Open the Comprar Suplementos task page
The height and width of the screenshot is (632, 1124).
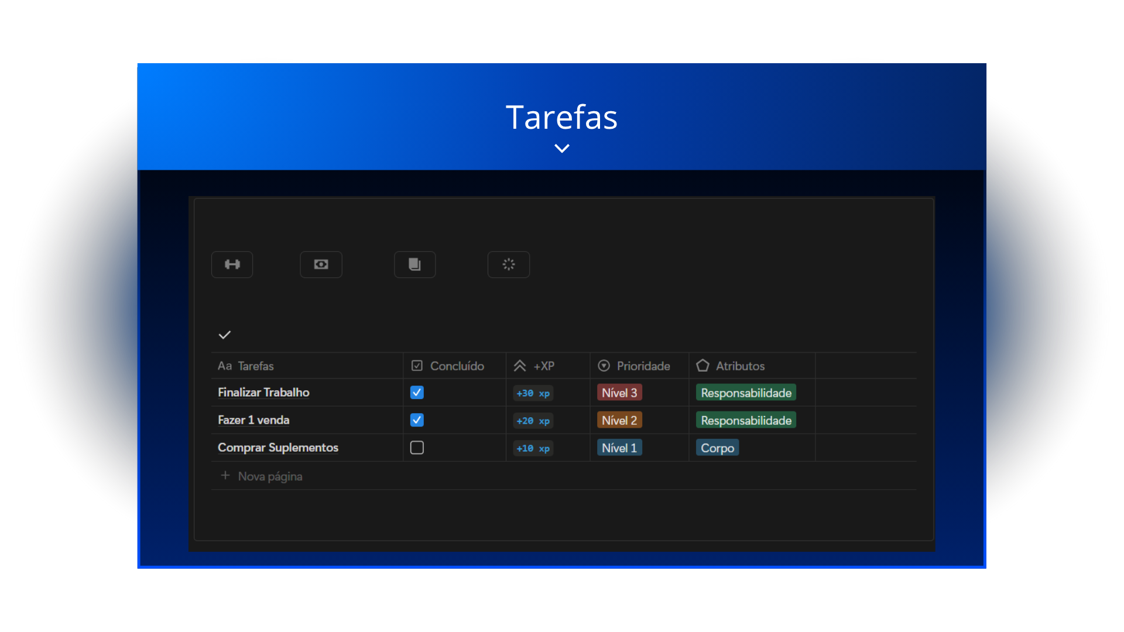click(x=277, y=448)
